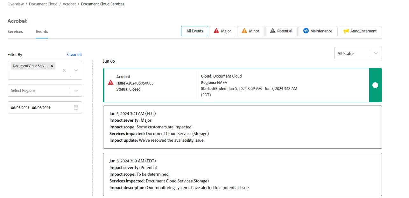The image size is (409, 198).
Task: Clear the product filter with the X icon
Action: (64, 70)
